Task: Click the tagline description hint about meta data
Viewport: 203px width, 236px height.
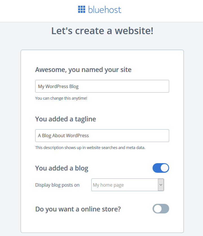Action: tap(90, 148)
